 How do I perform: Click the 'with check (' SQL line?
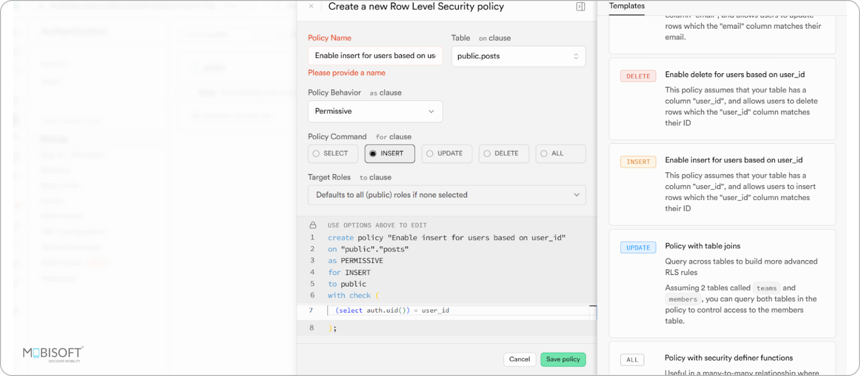pos(354,296)
